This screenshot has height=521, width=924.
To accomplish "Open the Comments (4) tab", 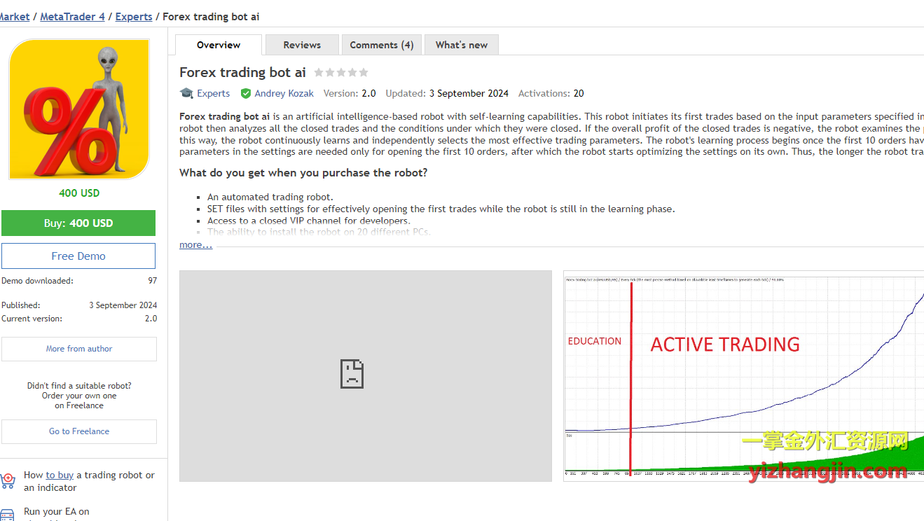I will [382, 45].
